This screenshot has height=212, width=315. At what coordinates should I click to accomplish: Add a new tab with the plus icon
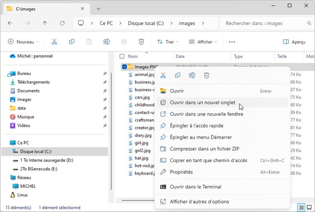coord(98,8)
